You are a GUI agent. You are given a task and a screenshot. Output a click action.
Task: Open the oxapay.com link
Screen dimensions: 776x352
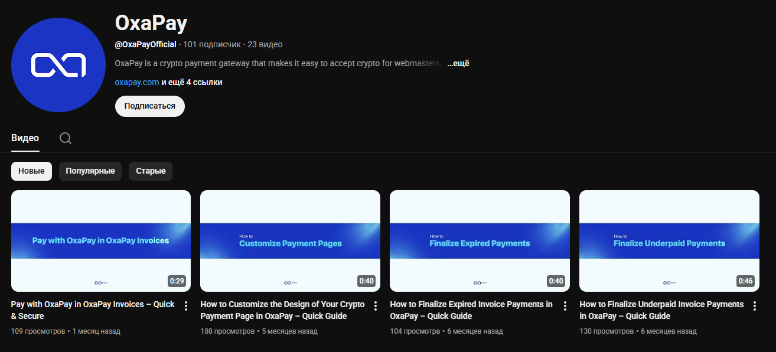137,82
